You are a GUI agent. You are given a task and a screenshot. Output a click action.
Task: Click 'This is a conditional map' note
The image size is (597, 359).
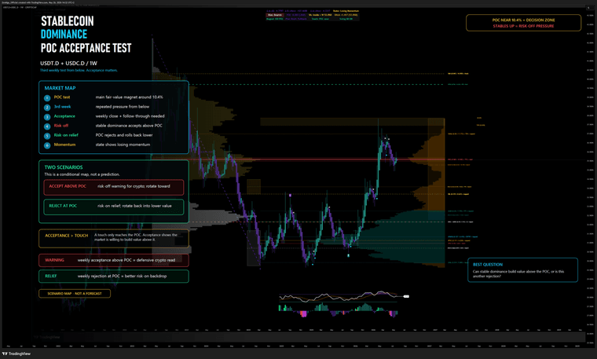coord(82,174)
